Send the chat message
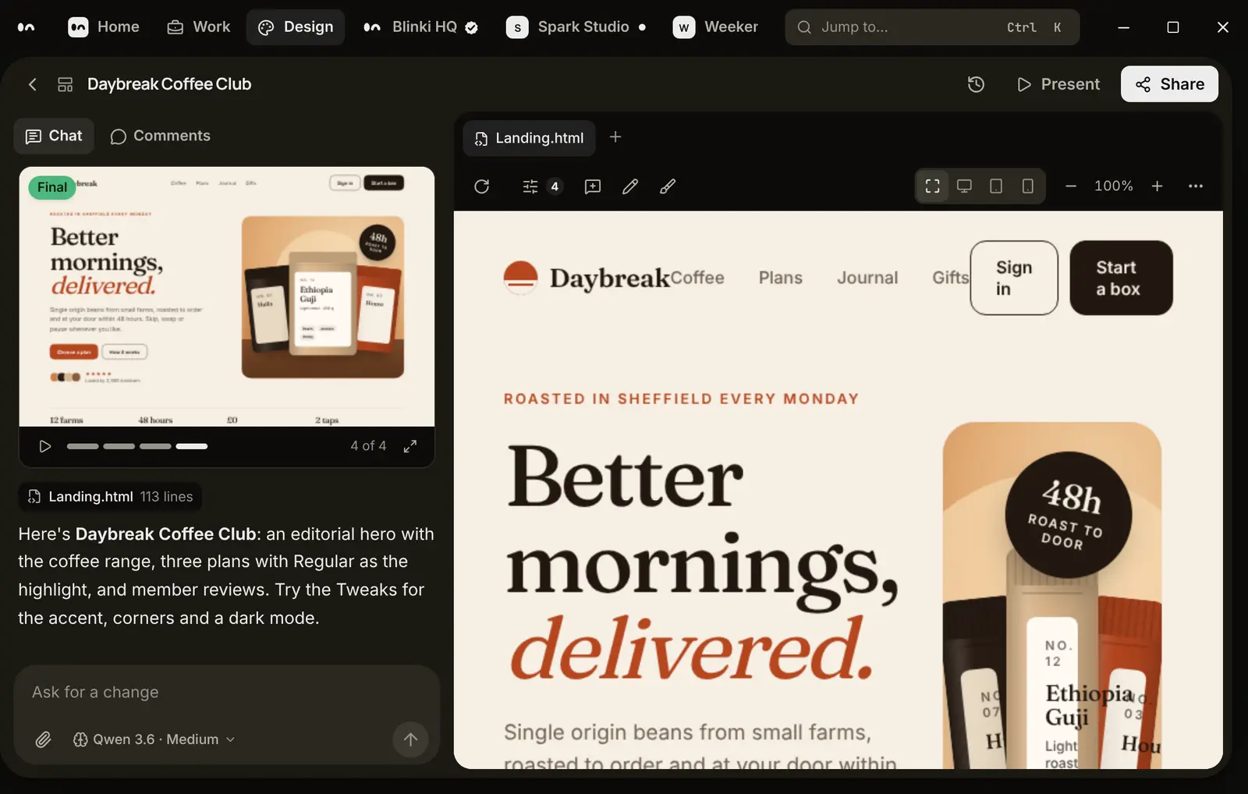The image size is (1248, 794). (411, 739)
